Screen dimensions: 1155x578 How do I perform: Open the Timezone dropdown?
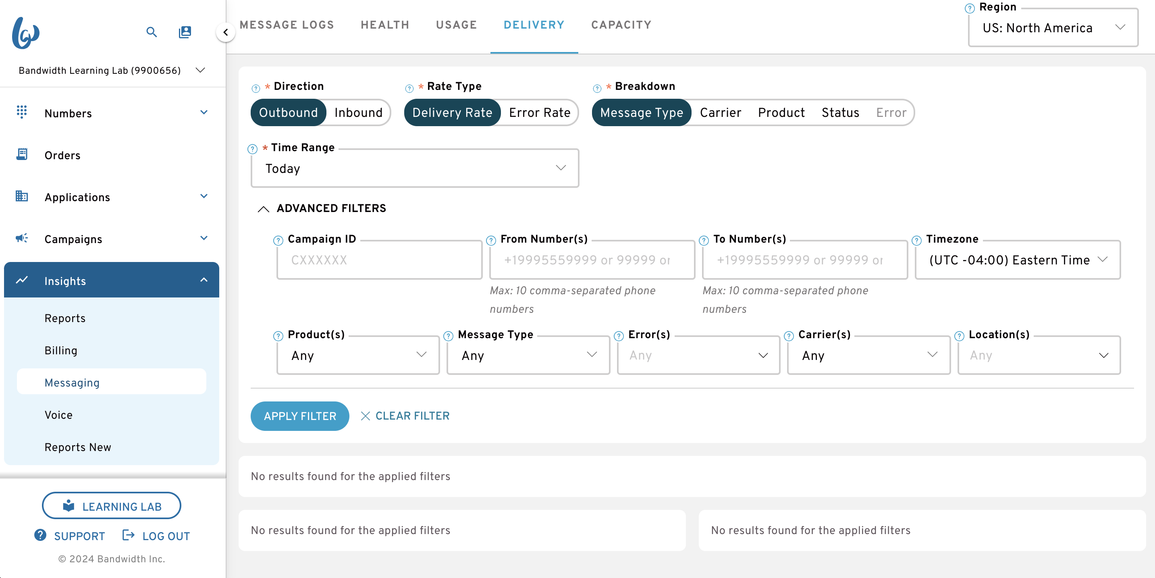pyautogui.click(x=1017, y=260)
